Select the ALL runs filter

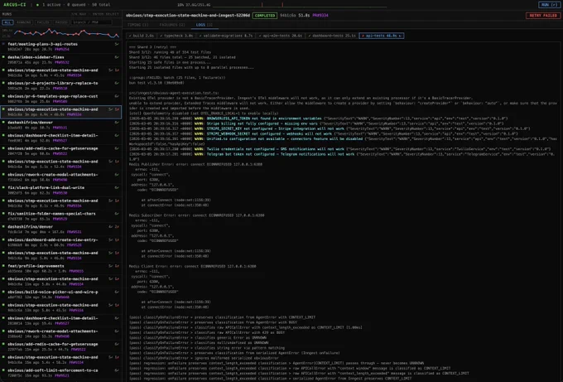(7, 22)
